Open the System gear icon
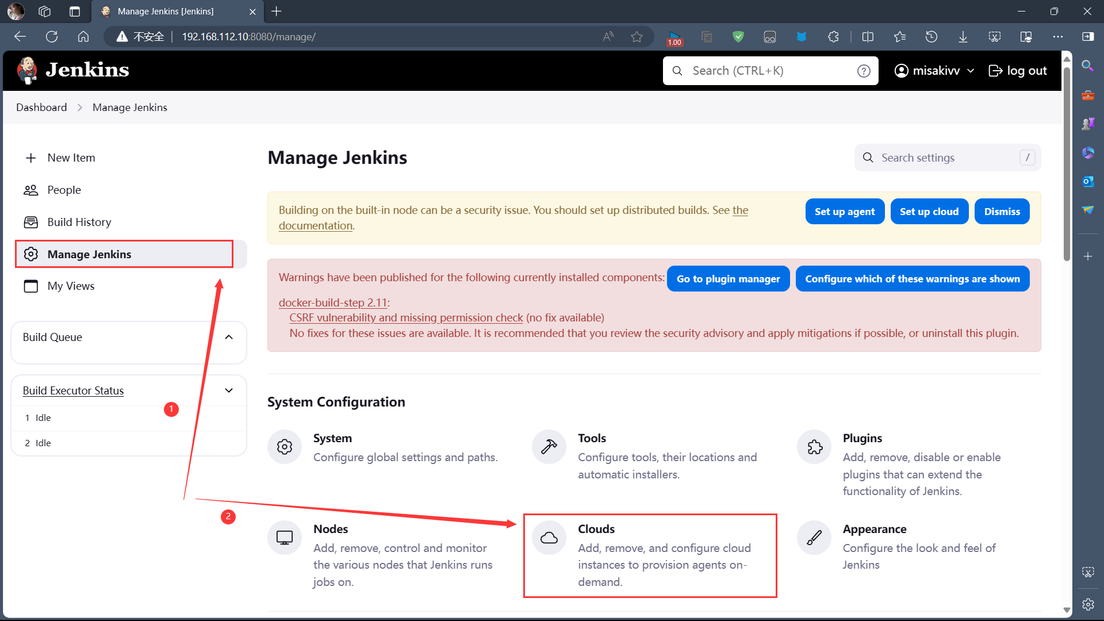Image resolution: width=1104 pixels, height=621 pixels. coord(285,447)
